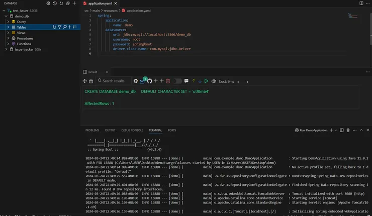This screenshot has height=216, width=372.
Task: Run query with green play icon
Action: 206,81
